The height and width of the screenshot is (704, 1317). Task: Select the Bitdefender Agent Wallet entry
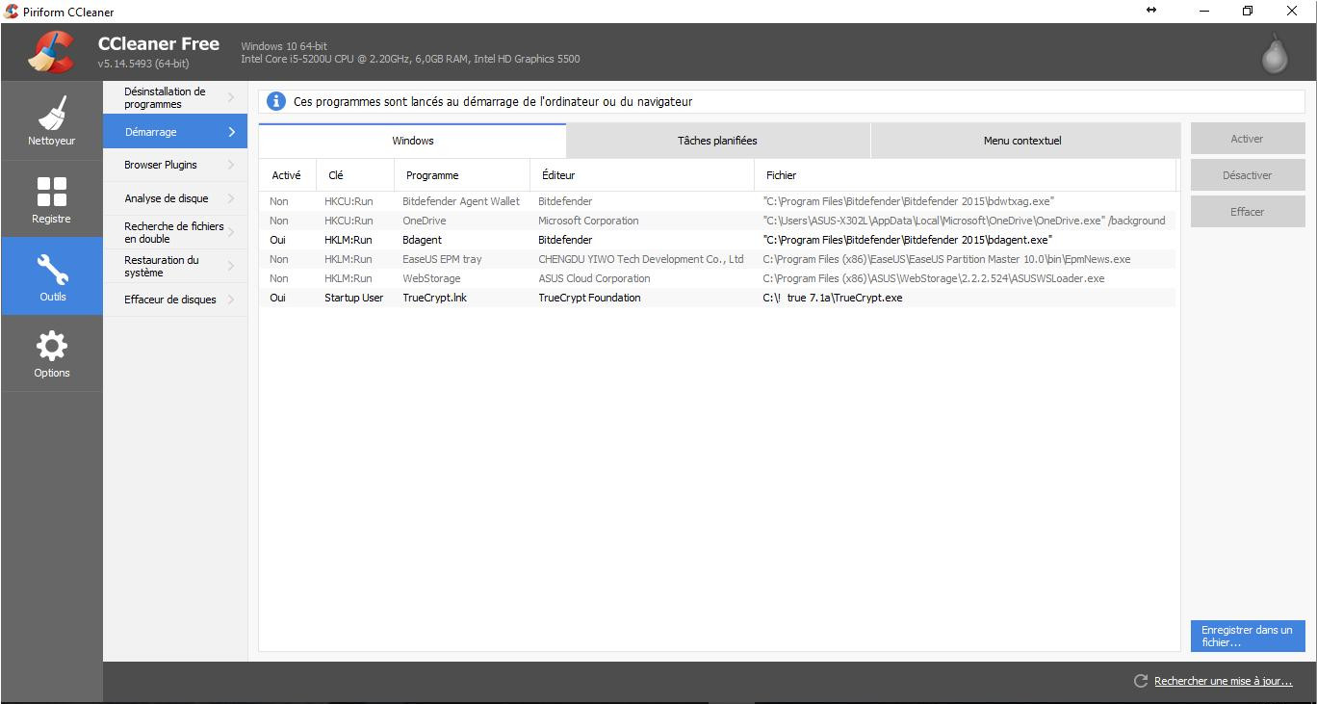[717, 201]
